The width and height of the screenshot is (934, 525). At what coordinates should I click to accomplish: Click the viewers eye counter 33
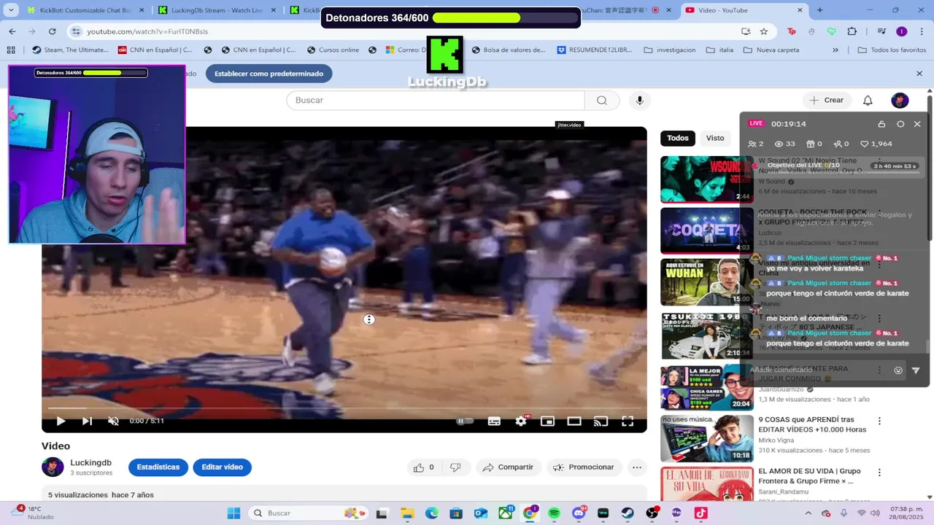point(784,144)
